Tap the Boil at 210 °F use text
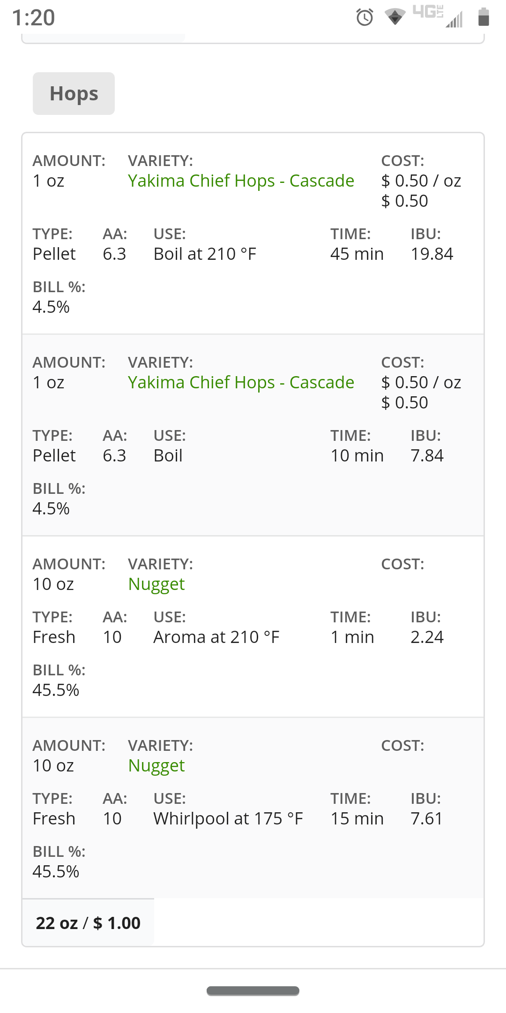The image size is (506, 1013). point(205,254)
